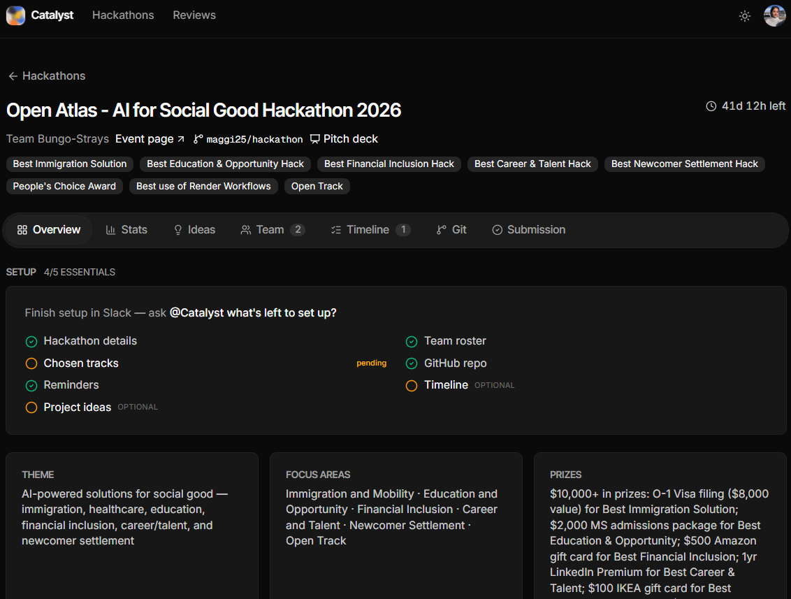
Task: Click the green check next to Reminders
Action: click(31, 386)
